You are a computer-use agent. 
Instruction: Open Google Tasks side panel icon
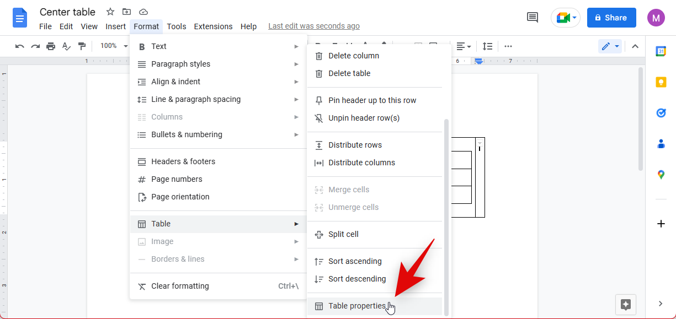click(x=661, y=113)
